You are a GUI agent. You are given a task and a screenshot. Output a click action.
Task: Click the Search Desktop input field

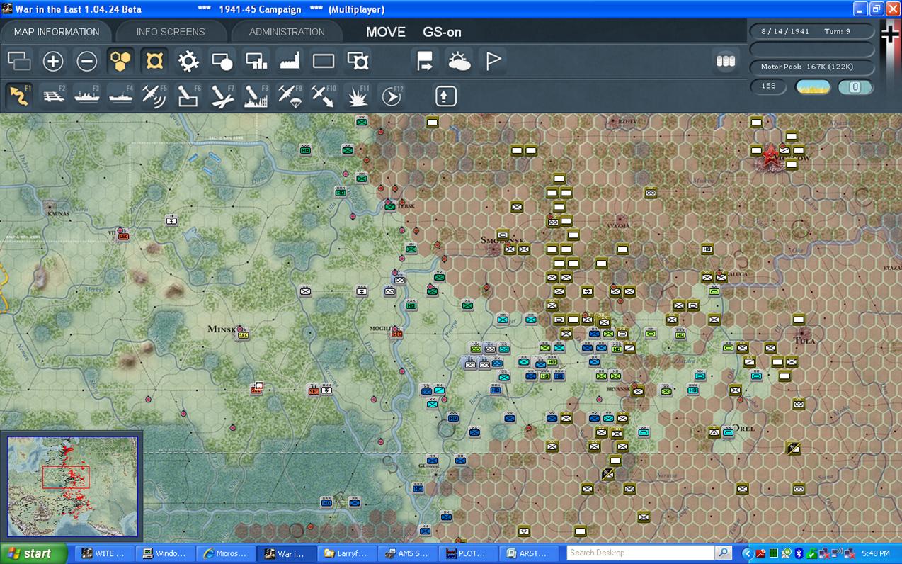point(643,553)
